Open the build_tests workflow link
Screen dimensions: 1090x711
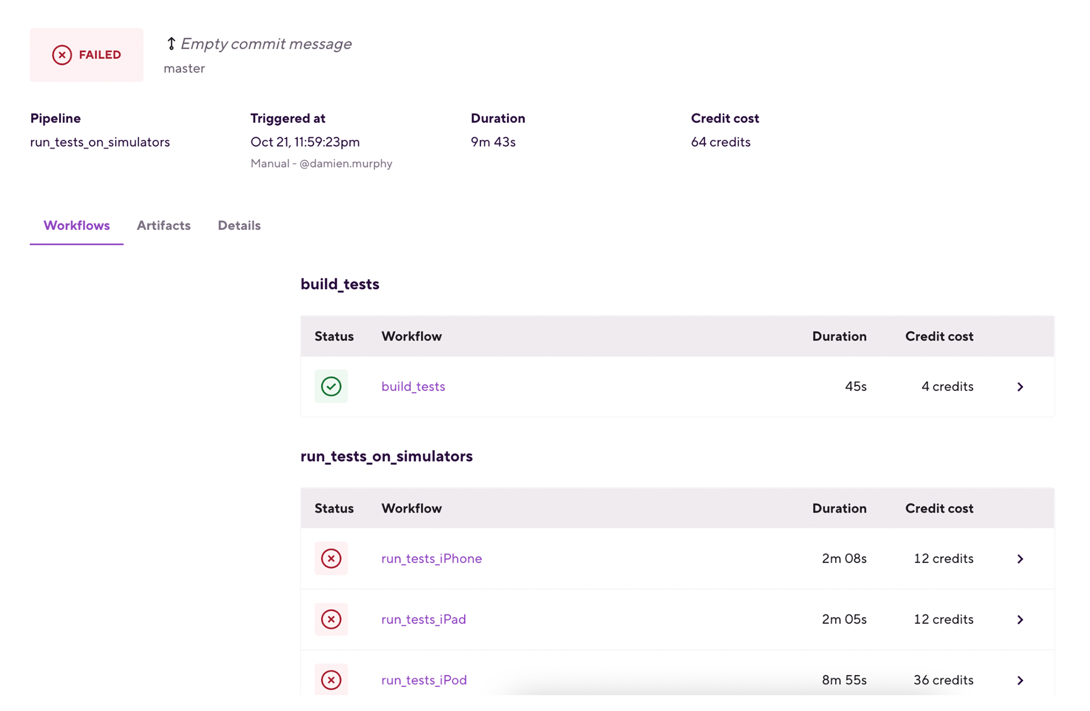click(413, 386)
